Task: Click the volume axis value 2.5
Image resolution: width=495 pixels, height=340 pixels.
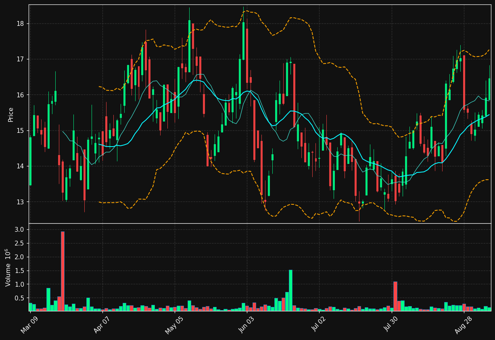Action: click(20, 243)
